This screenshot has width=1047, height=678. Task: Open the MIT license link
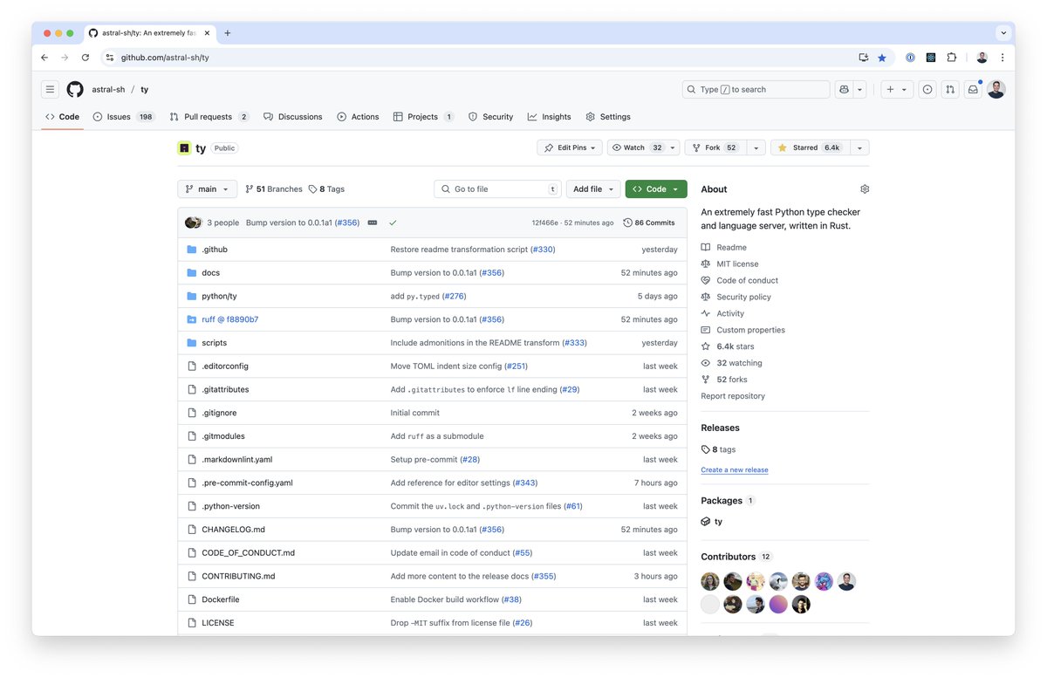coord(737,264)
